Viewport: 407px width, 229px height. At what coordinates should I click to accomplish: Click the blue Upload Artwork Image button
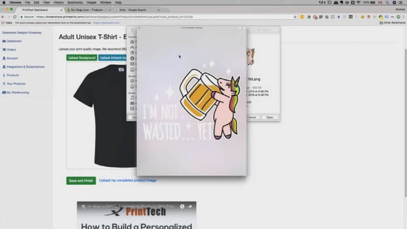click(x=112, y=58)
